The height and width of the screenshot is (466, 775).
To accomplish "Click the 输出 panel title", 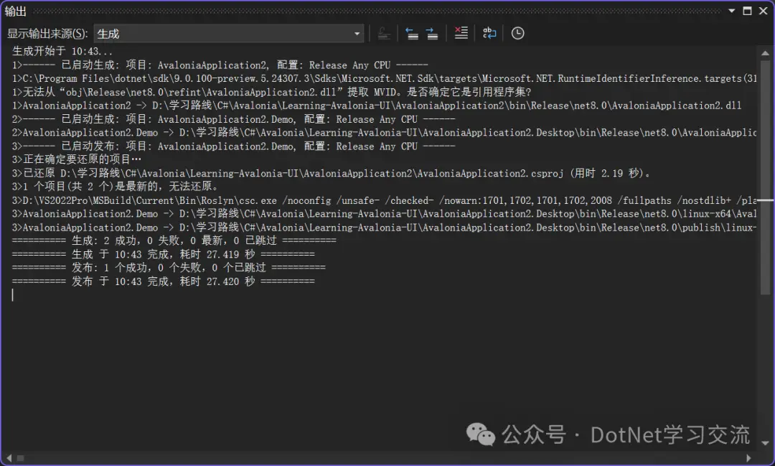I will (x=15, y=11).
